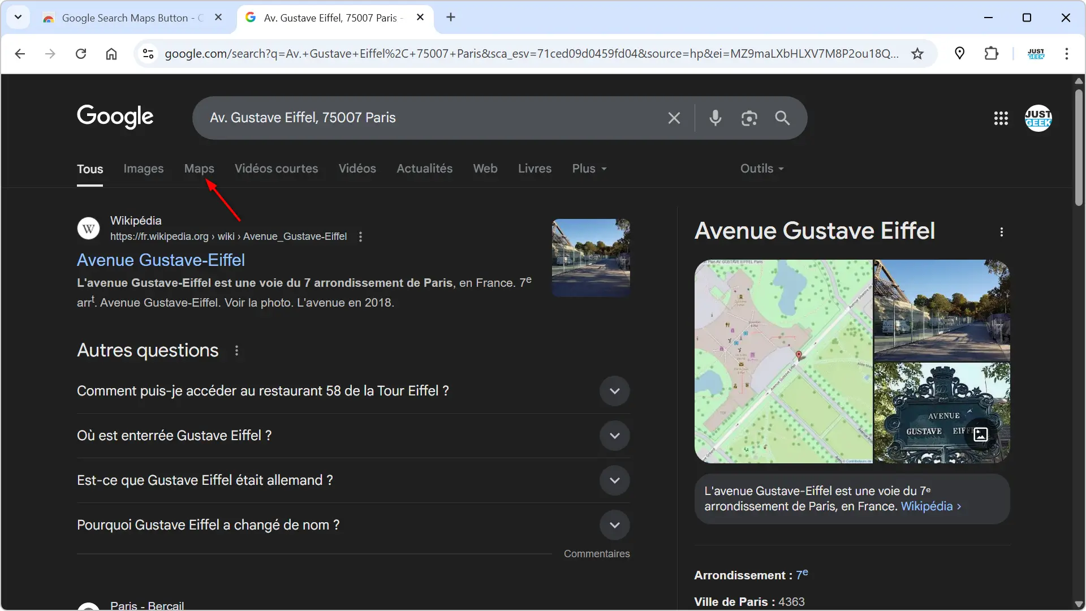Click the address bar URL

tap(531, 54)
